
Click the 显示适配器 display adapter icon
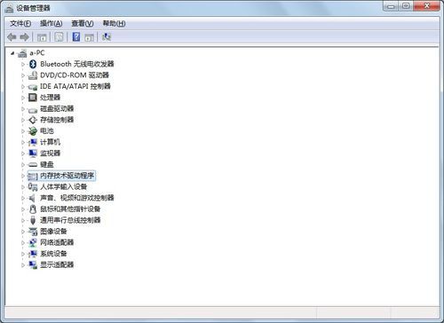(33, 264)
